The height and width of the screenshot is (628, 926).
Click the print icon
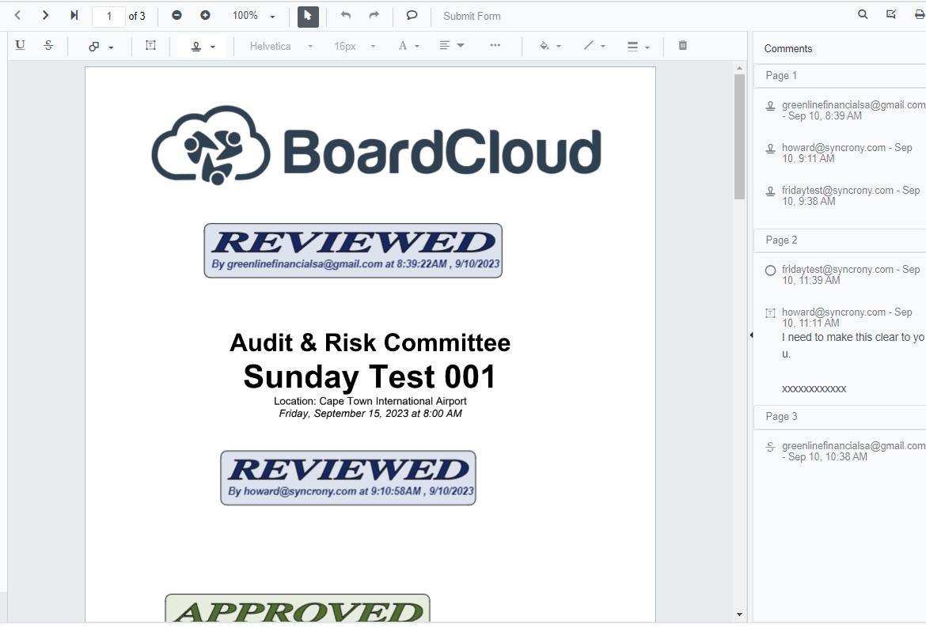pos(920,15)
